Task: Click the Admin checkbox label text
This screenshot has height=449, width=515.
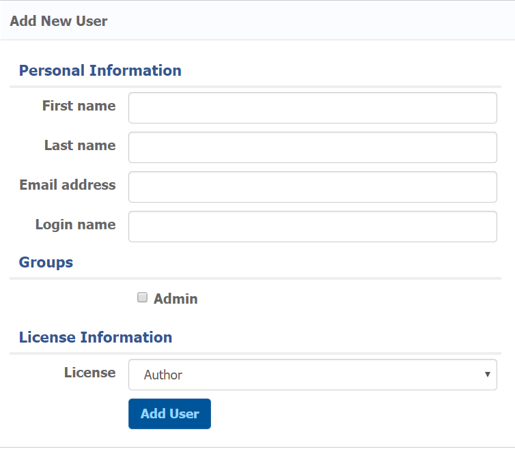Action: (x=176, y=299)
